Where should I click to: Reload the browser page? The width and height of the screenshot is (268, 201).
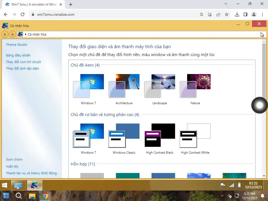(x=23, y=14)
